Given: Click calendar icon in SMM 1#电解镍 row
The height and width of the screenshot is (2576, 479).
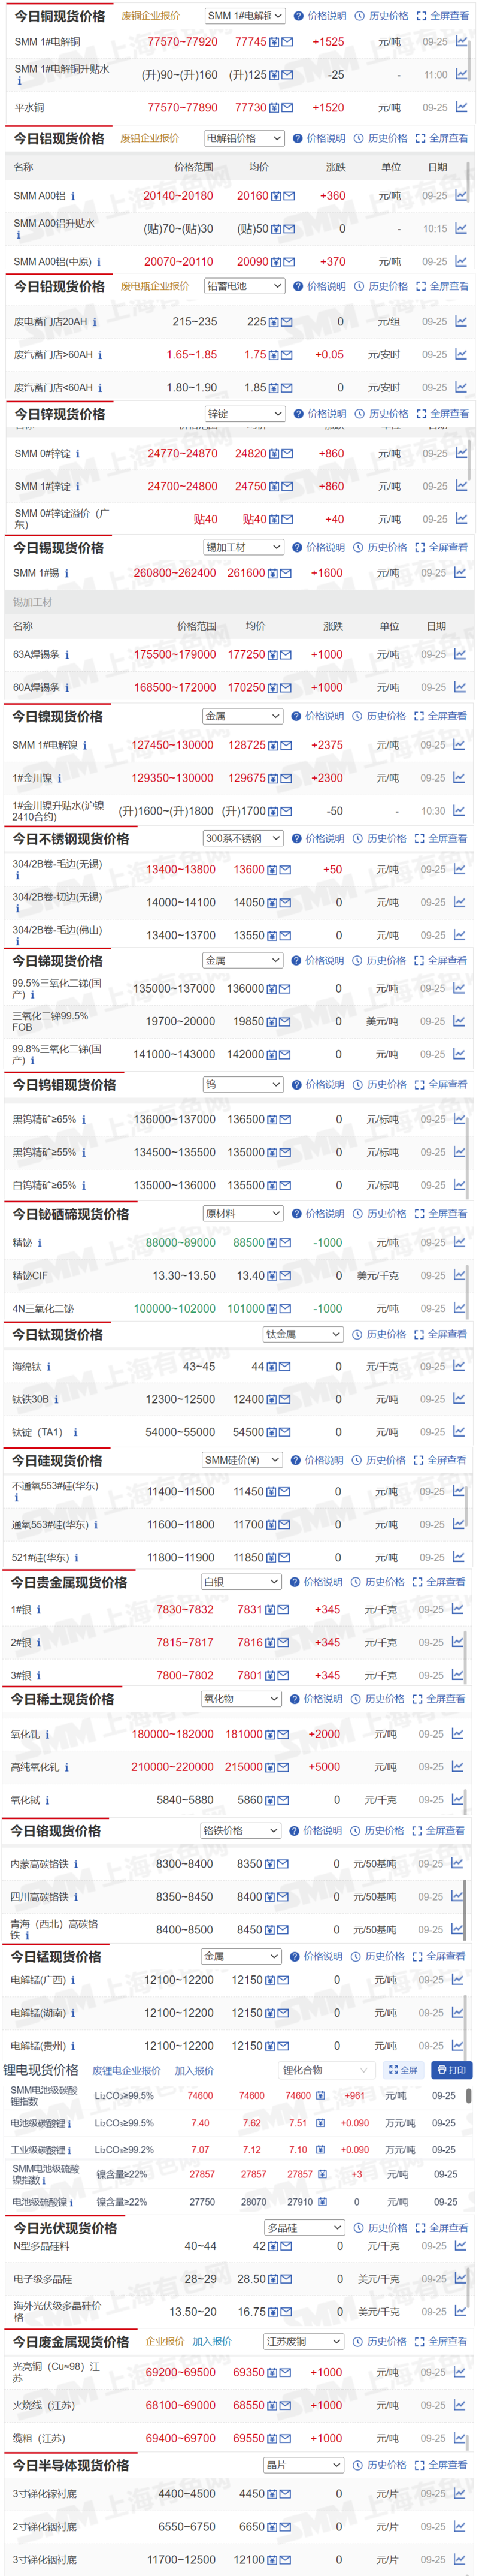Looking at the screenshot, I should (x=273, y=746).
